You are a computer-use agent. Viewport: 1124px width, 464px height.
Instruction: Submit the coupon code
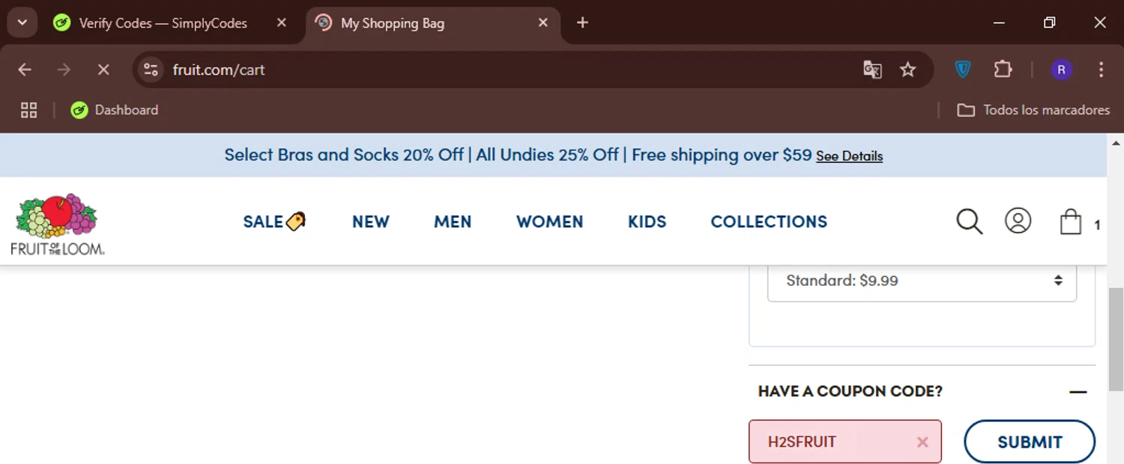click(x=1029, y=442)
